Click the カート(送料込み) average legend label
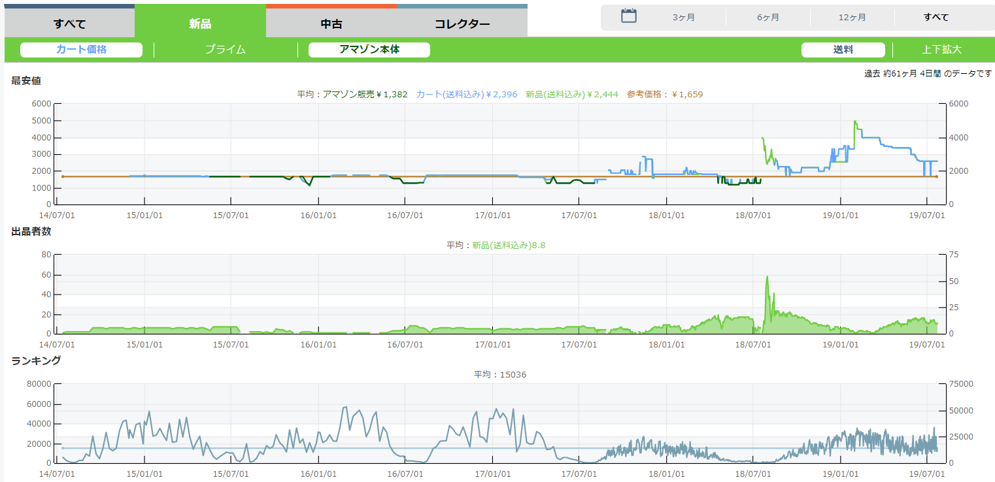Screen dimensions: 995x482 click(466, 95)
